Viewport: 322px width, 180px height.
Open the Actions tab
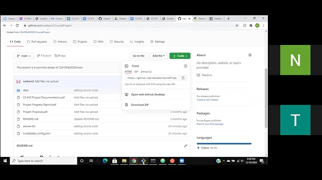[60, 42]
